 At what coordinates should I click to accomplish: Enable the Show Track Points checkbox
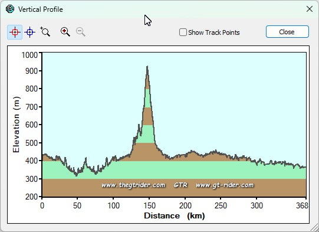pyautogui.click(x=183, y=32)
